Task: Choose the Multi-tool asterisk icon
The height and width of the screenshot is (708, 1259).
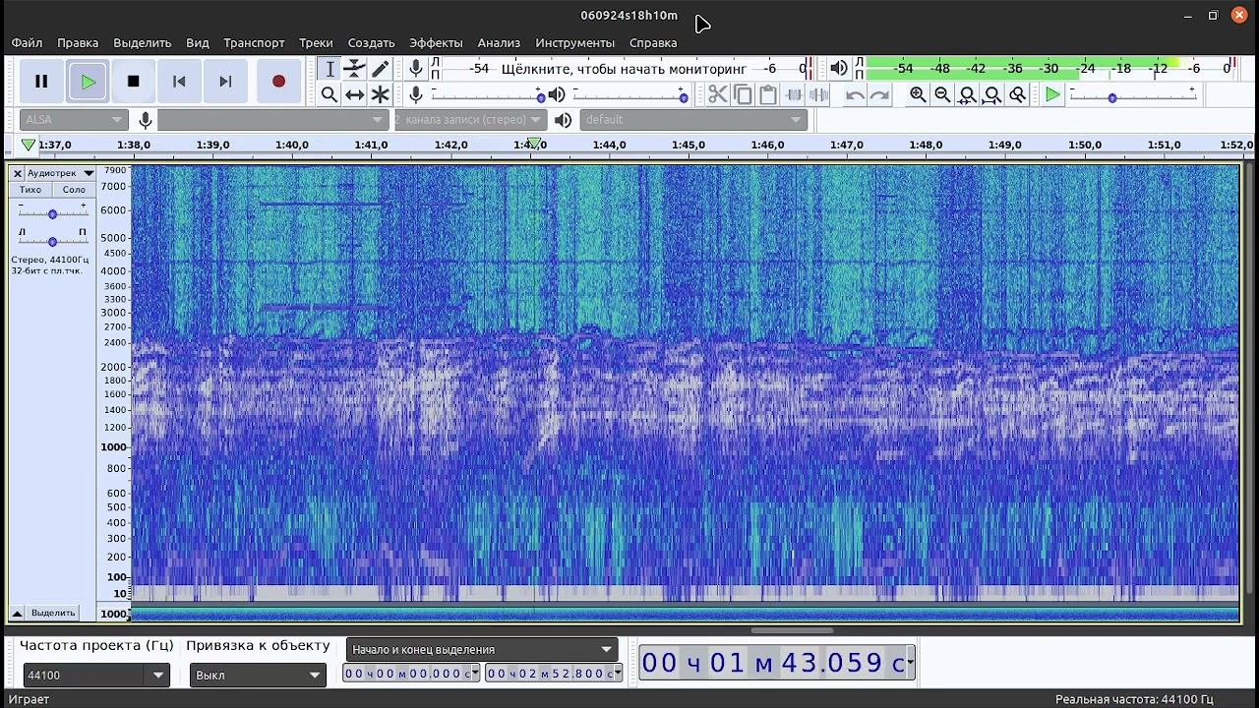Action: [380, 94]
